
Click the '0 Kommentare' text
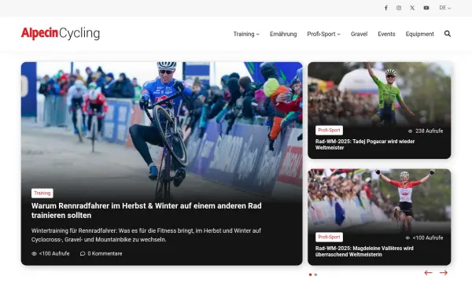pos(105,254)
